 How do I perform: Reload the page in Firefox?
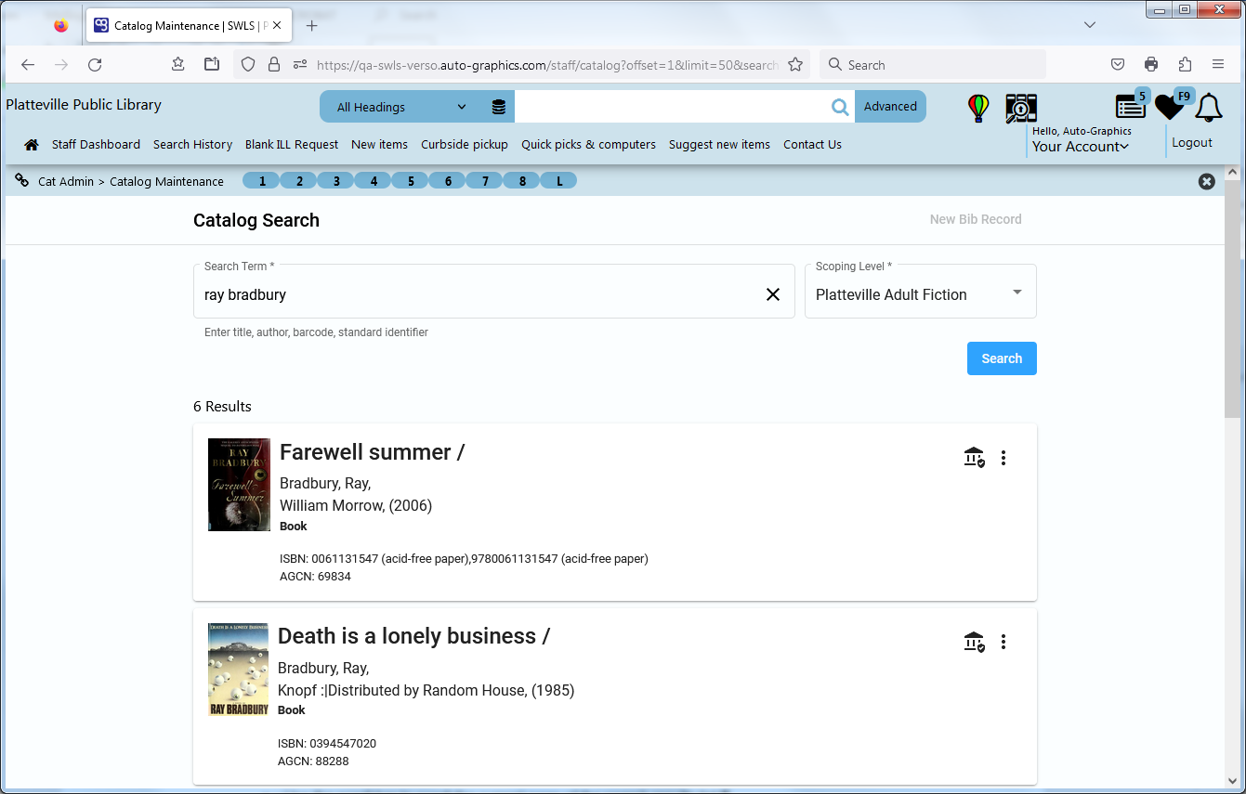point(95,65)
